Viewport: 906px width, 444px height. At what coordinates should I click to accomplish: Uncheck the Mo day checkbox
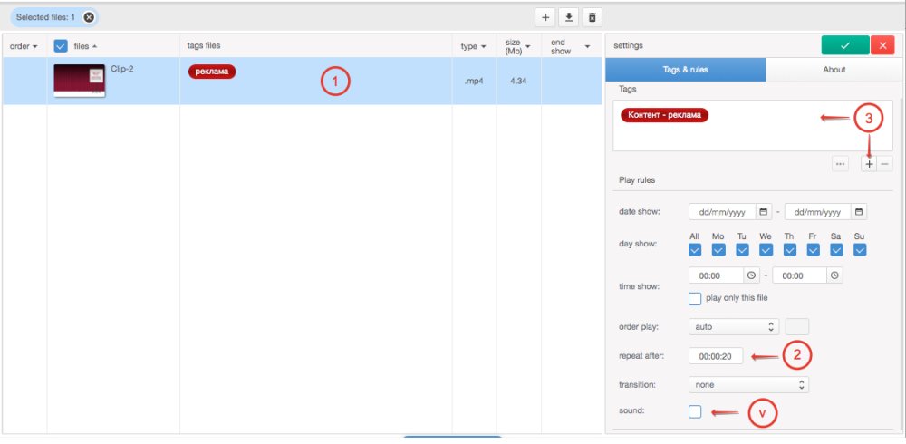pyautogui.click(x=718, y=250)
